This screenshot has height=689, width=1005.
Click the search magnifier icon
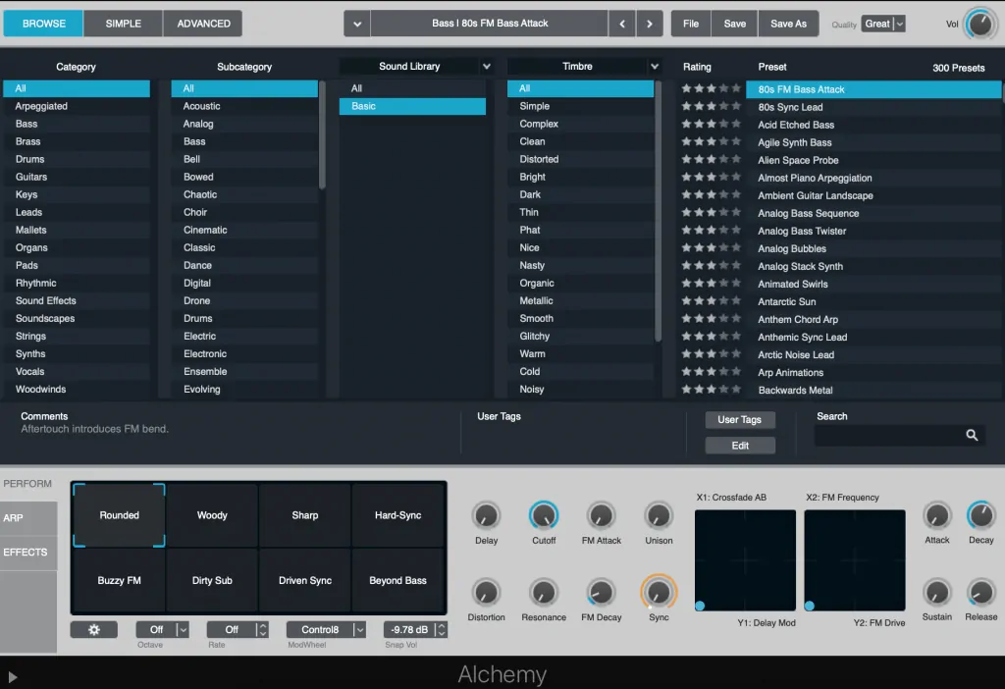tap(972, 435)
